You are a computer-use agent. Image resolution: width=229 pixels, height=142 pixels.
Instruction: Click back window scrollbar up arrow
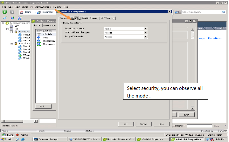[192, 29]
